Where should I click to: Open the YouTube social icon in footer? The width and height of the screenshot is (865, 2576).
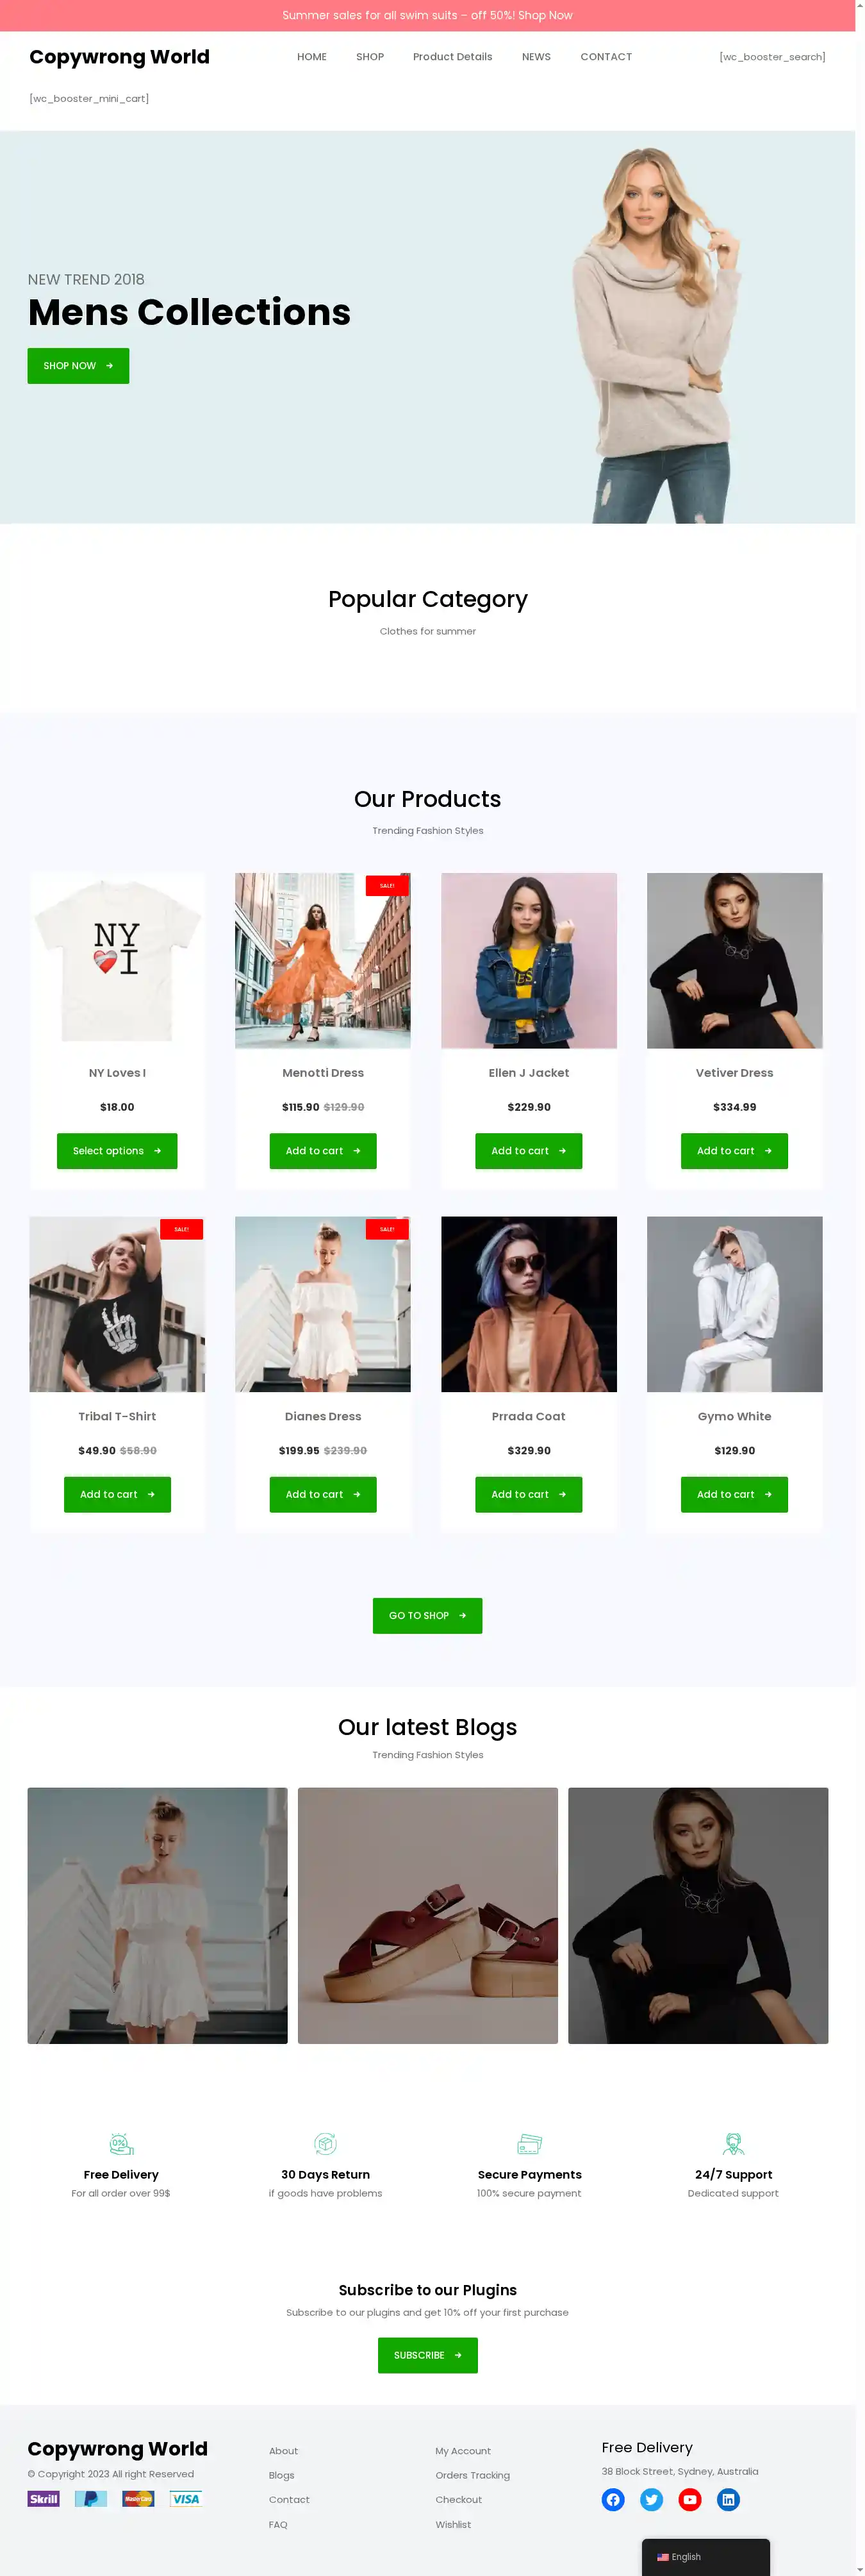(690, 2500)
